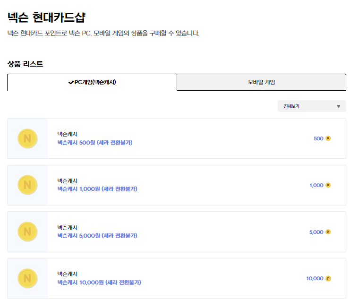Click the 5,000 point price
Viewport: 351px width, 300px height.
(x=317, y=232)
